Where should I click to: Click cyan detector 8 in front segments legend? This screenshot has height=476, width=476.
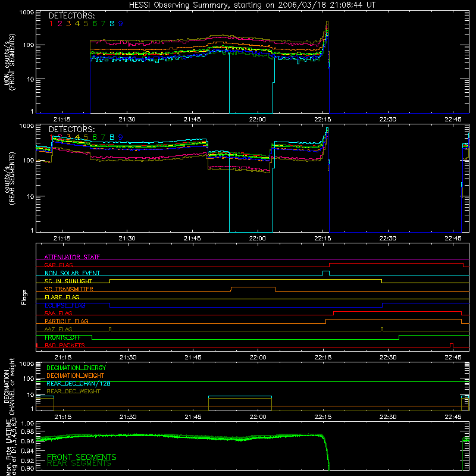[112, 24]
